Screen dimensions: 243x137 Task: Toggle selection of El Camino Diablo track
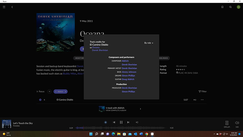pos(40,100)
